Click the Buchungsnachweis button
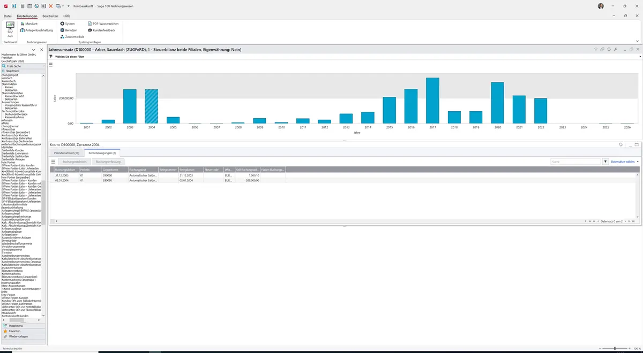This screenshot has width=643, height=353. coord(74,162)
